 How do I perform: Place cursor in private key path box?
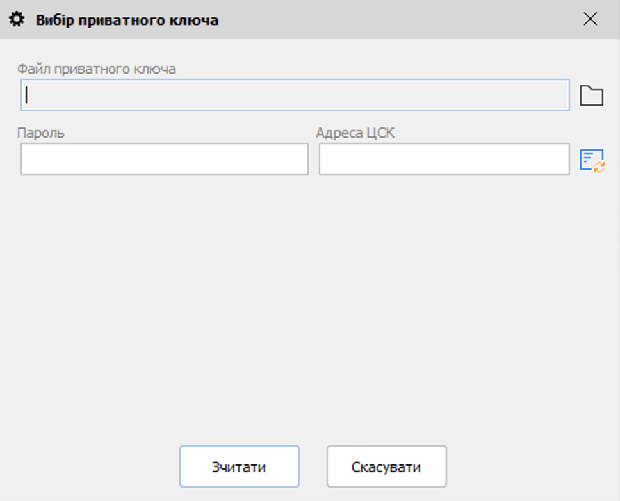[x=295, y=95]
